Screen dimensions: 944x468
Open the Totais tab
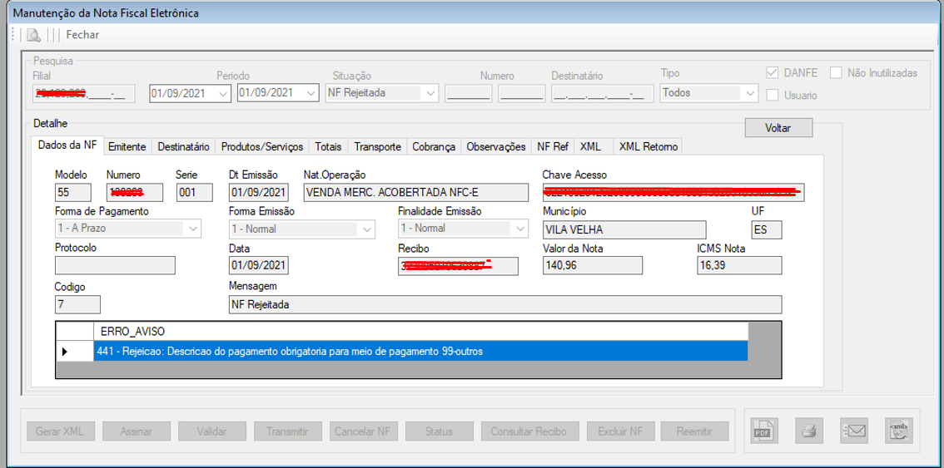pyautogui.click(x=329, y=146)
